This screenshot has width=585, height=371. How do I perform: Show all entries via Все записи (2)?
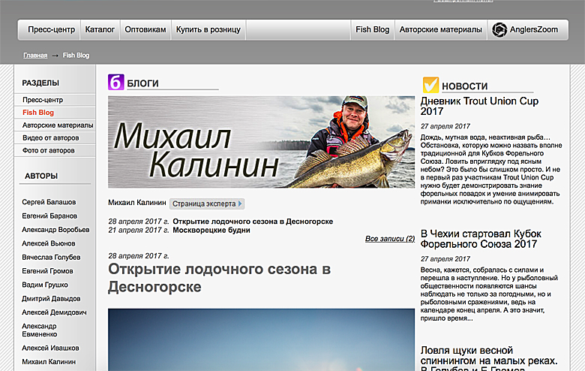389,239
